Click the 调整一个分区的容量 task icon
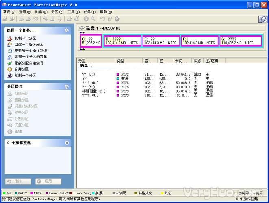This screenshot has width=269, height=203. 10,57
